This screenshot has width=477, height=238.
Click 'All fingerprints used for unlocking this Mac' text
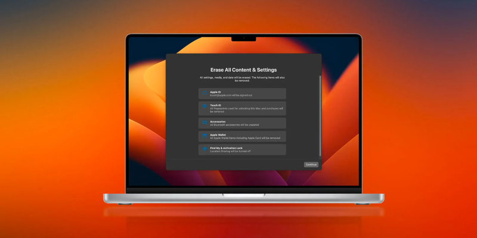point(247,110)
